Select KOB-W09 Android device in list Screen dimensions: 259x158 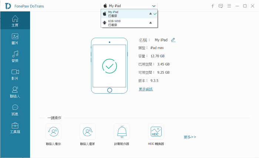pos(129,23)
